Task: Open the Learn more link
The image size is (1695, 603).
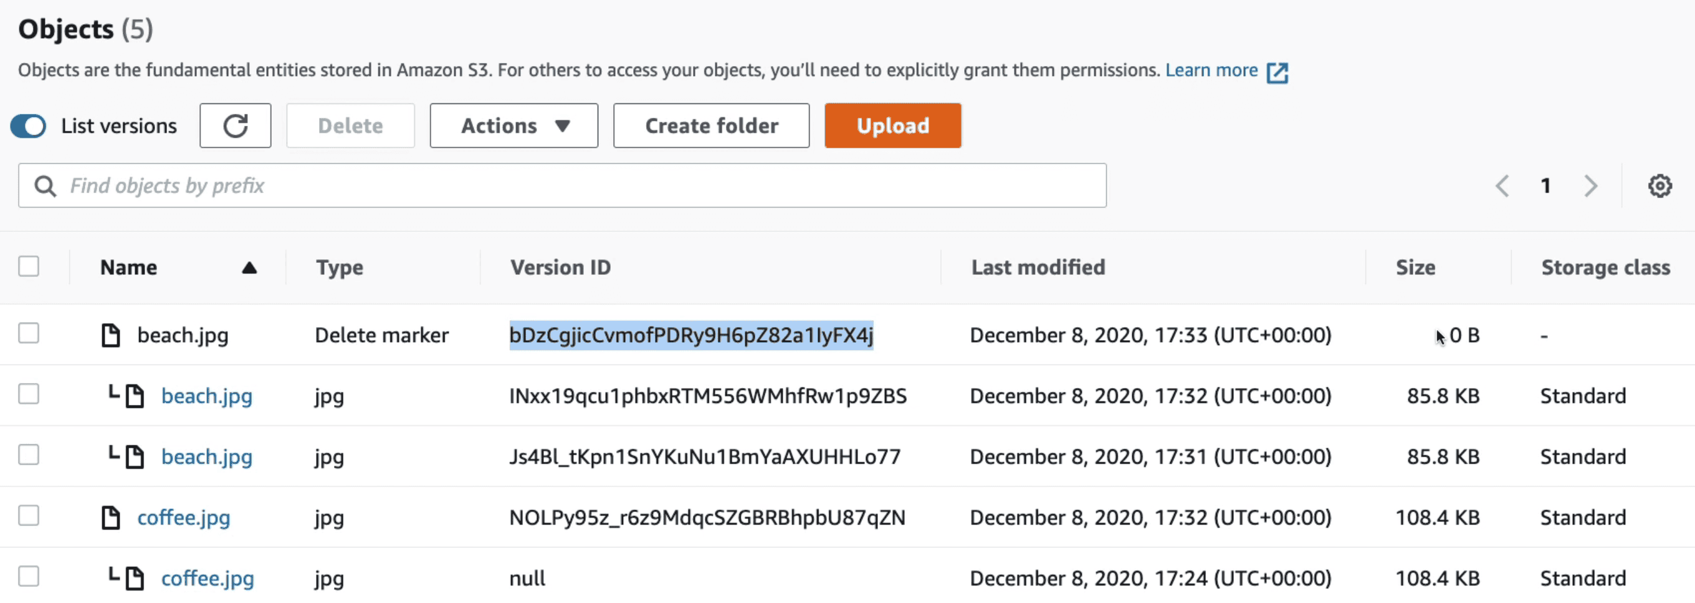Action: tap(1211, 70)
